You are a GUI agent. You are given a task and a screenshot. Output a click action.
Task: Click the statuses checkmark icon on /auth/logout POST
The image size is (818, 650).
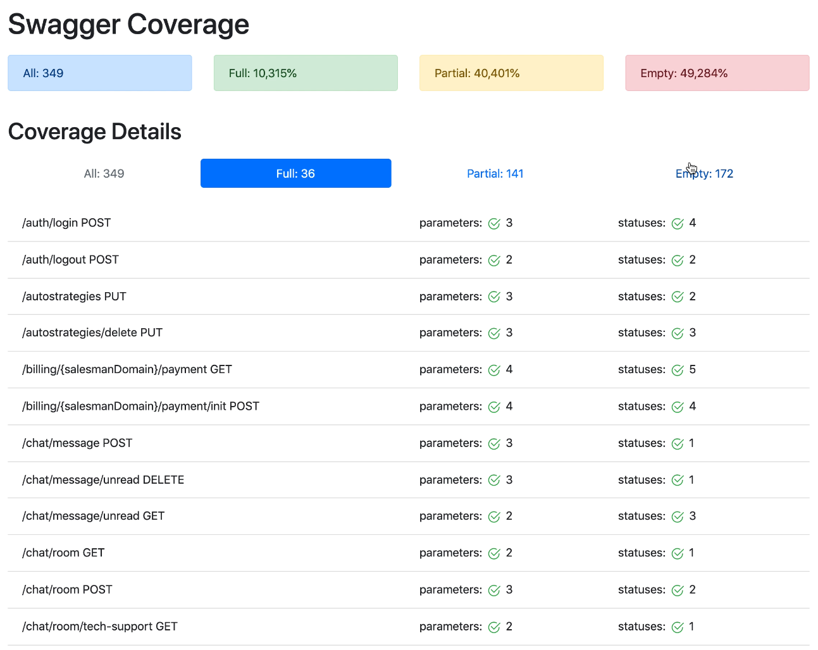pos(678,259)
